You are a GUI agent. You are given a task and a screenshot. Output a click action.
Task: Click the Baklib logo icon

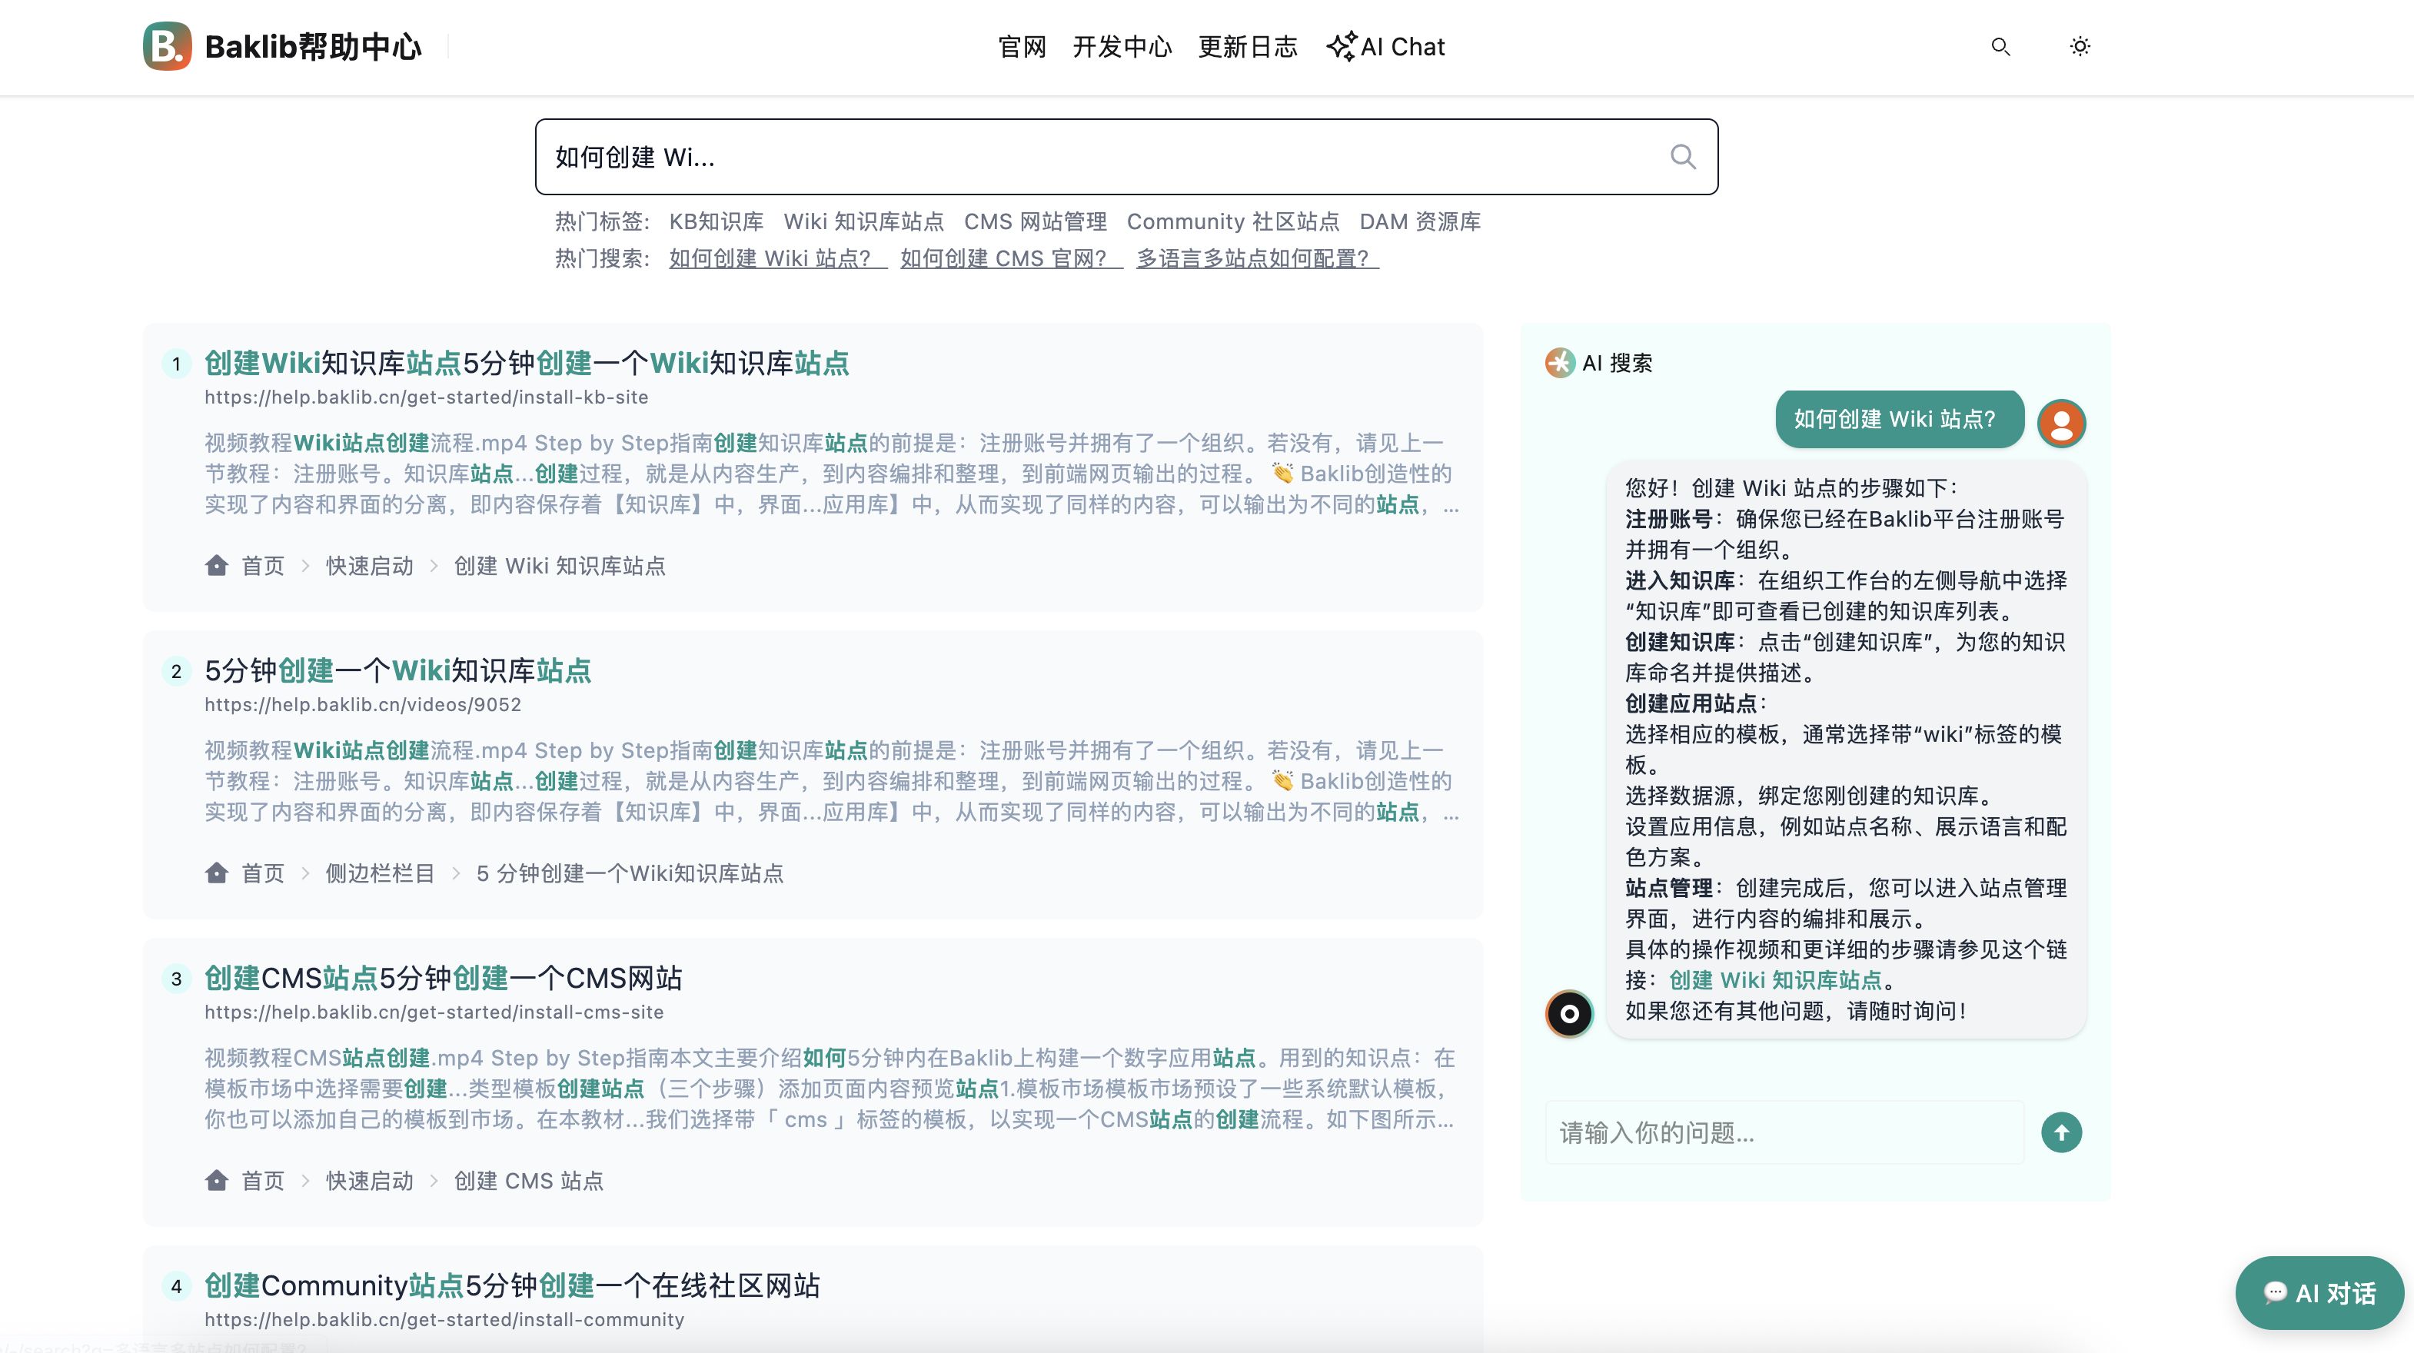click(x=167, y=46)
